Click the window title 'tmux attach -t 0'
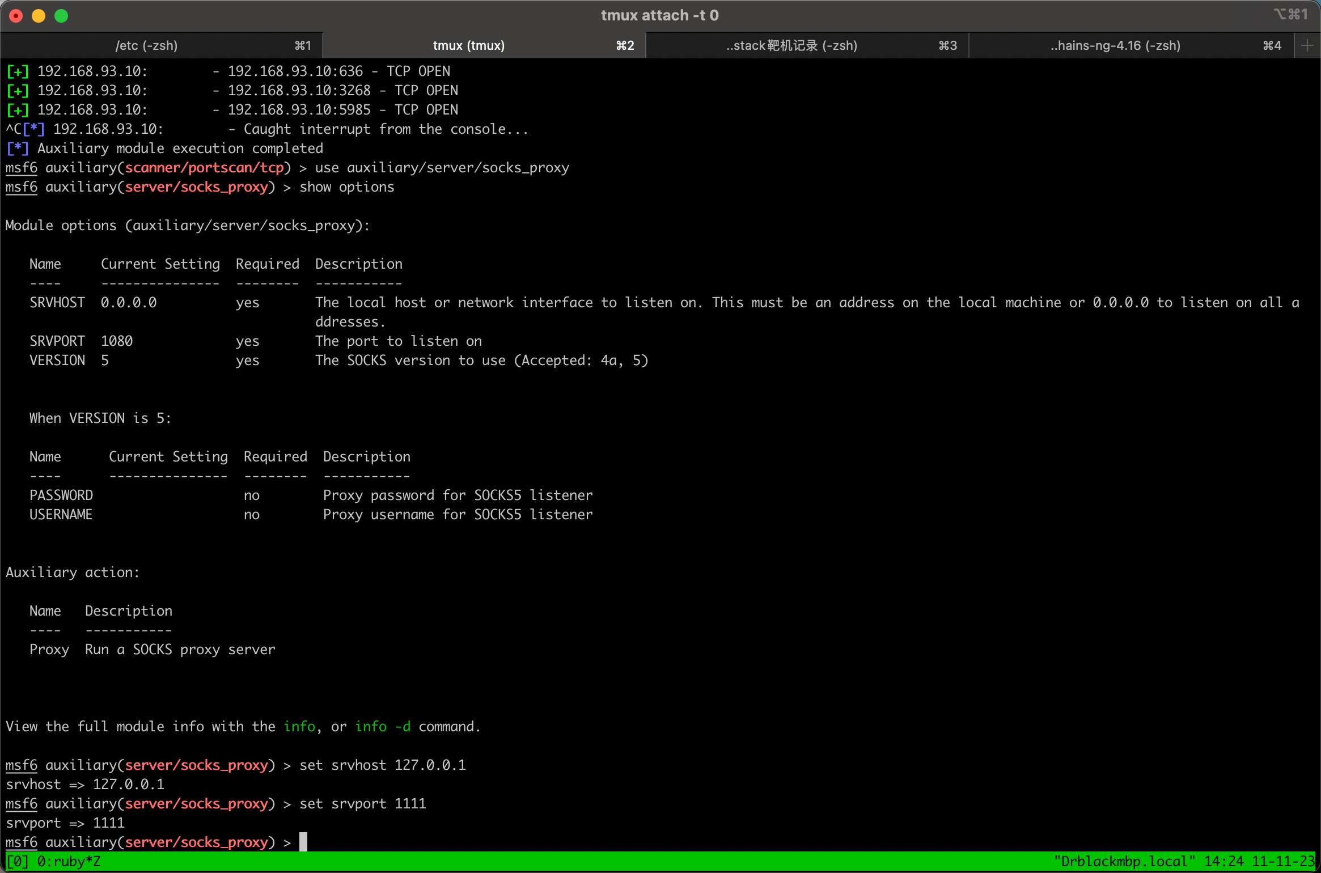Screen dimensions: 1321x873 [x=660, y=15]
